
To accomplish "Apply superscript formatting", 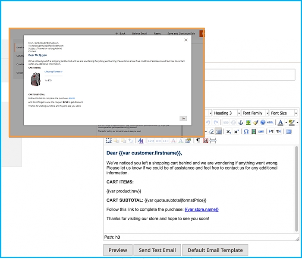I will pyautogui.click(x=236, y=132).
